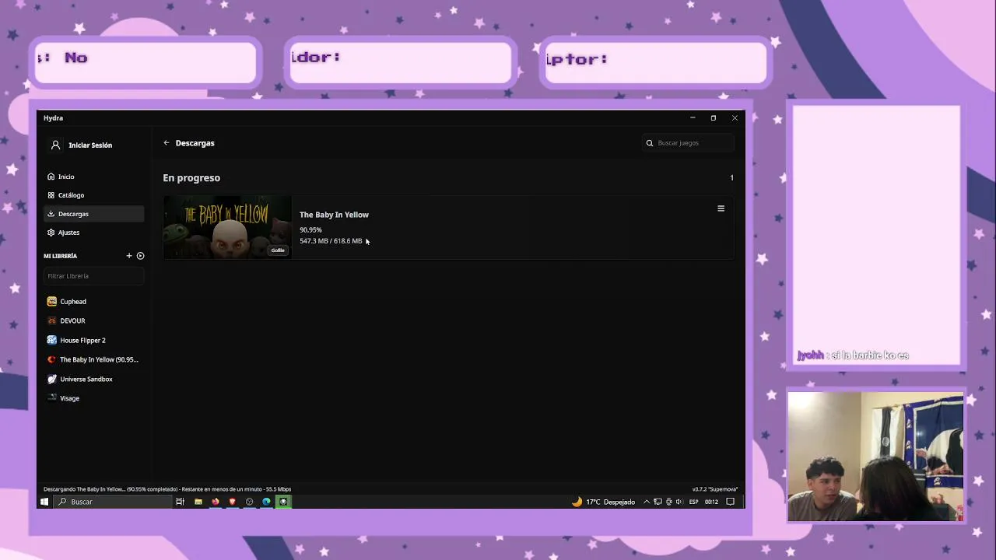Click the Windows taskbar Buscar search box
The width and height of the screenshot is (996, 560).
113,502
